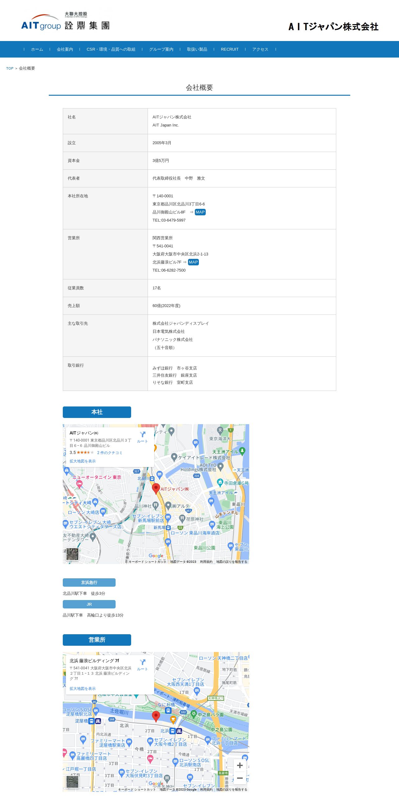Open the 取扱い製品 menu item
This screenshot has width=399, height=798.
pos(197,49)
